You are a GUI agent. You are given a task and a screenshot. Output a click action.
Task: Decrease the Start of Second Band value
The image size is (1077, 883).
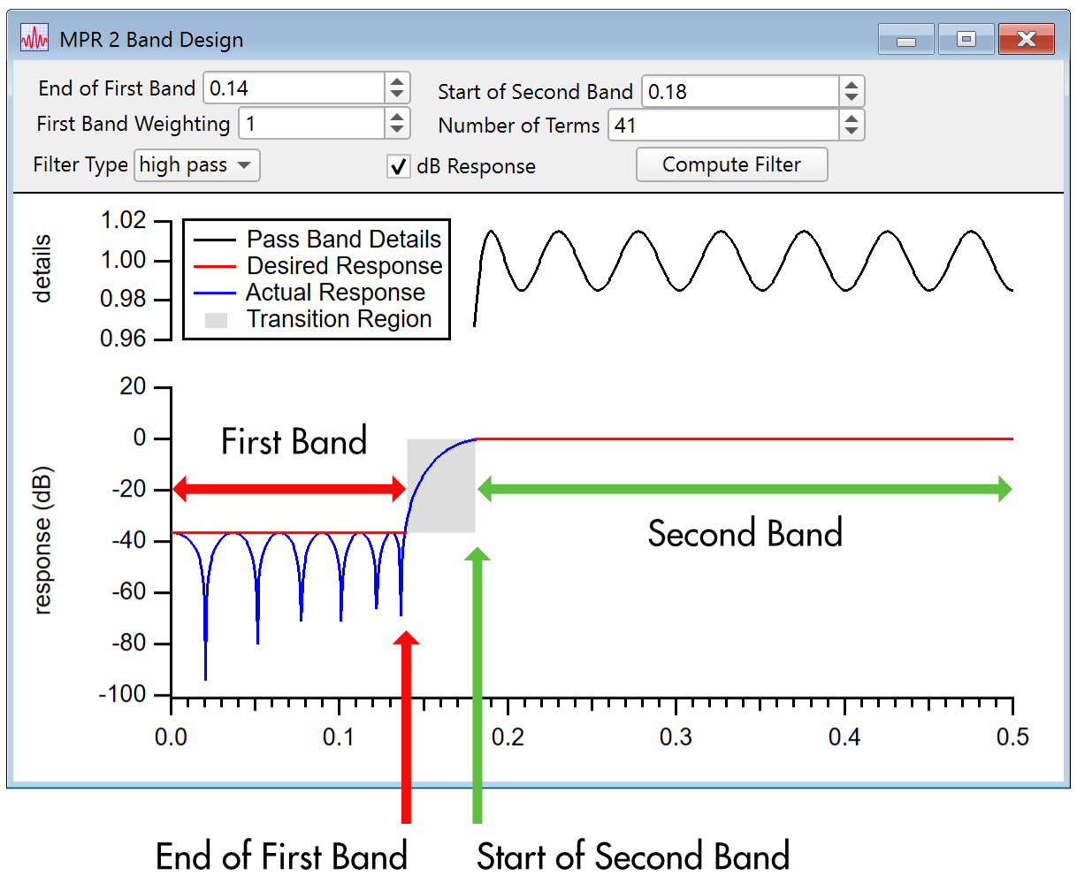pos(851,98)
